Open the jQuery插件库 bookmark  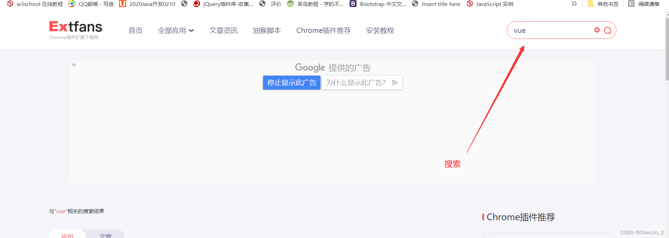[223, 4]
